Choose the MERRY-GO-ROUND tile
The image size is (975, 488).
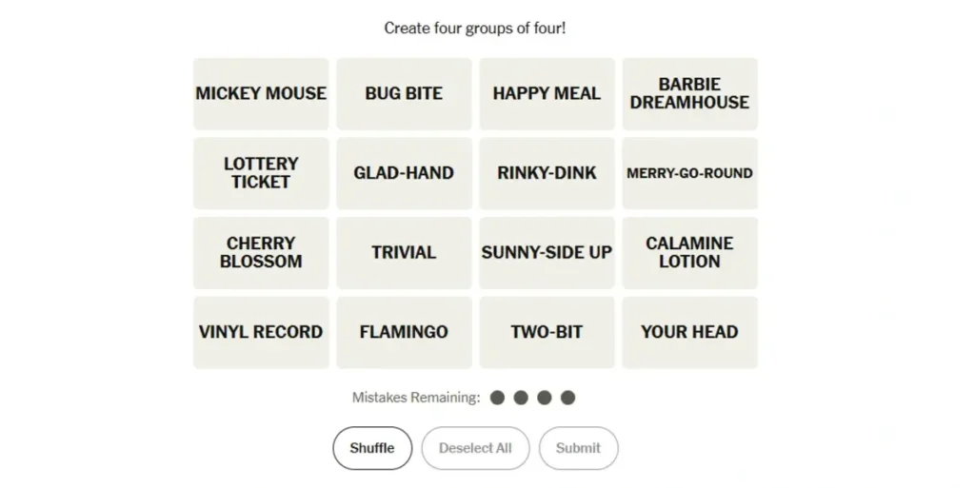coord(689,173)
